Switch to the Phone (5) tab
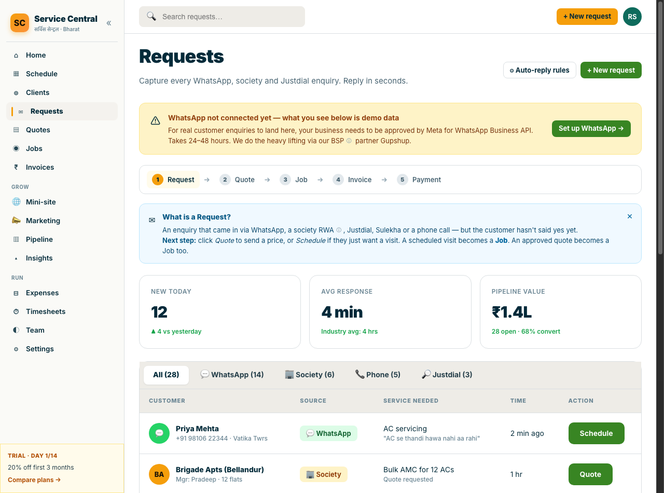Screen dimensions: 664x493 coord(378,375)
